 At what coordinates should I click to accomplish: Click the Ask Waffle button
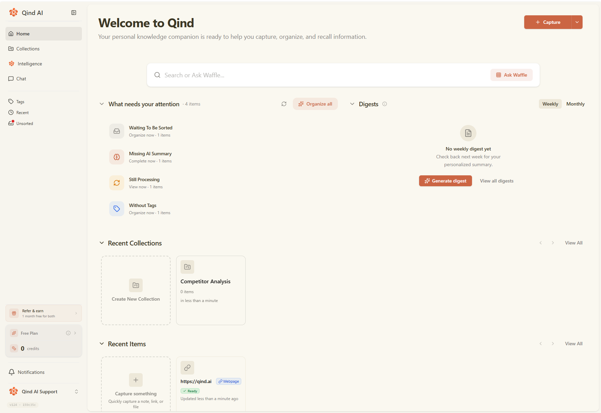click(512, 75)
